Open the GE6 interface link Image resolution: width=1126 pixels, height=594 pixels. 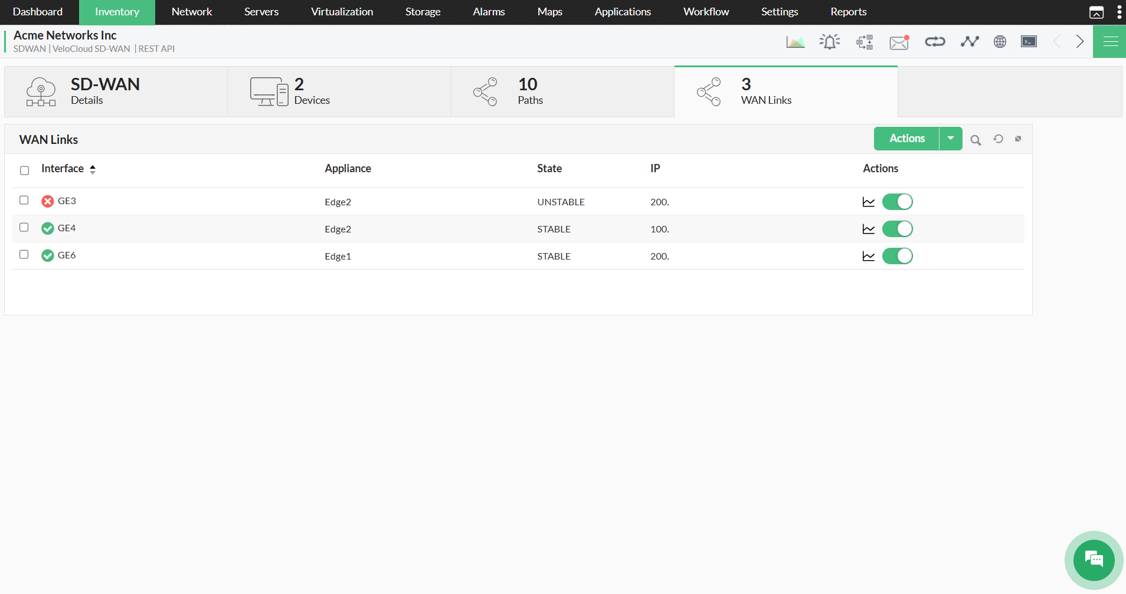point(67,255)
